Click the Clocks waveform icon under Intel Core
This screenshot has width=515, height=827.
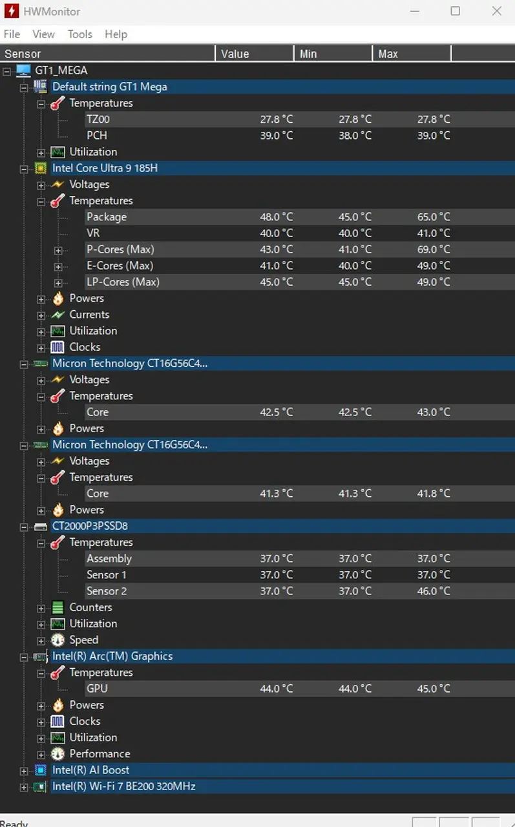pos(58,347)
